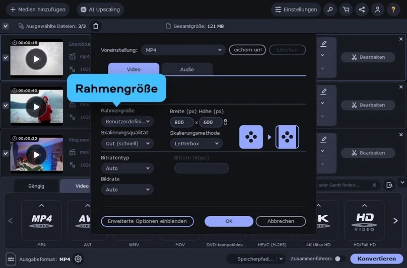This screenshot has height=268, width=407.
Task: Open the Bildrate Auto dropdown
Action: click(127, 190)
